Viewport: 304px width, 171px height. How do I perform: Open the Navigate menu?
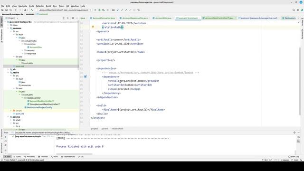click(23, 6)
